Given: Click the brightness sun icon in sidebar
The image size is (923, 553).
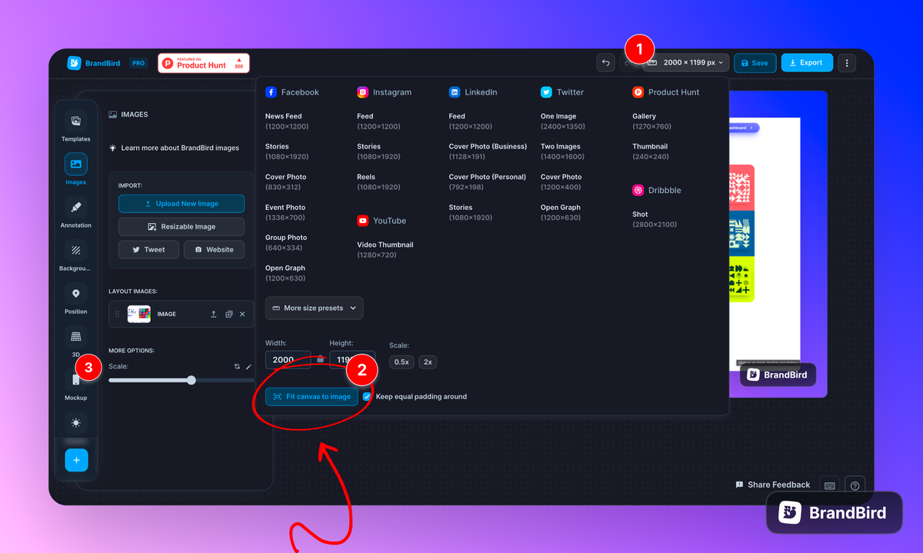Looking at the screenshot, I should (x=76, y=423).
